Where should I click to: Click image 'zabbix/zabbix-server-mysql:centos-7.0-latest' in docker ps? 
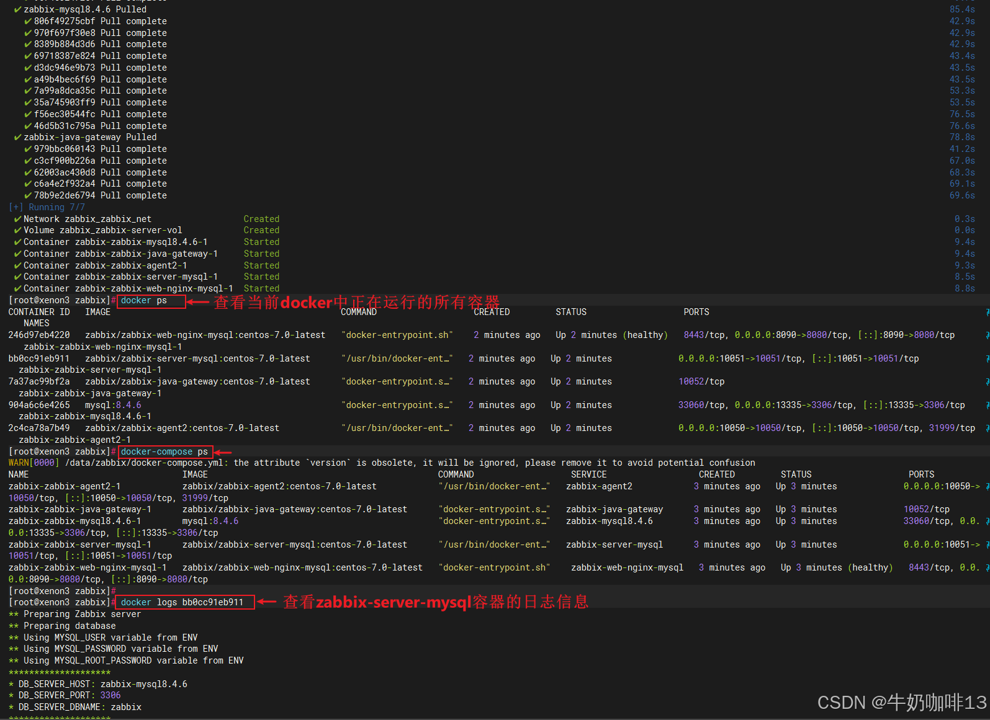[197, 358]
